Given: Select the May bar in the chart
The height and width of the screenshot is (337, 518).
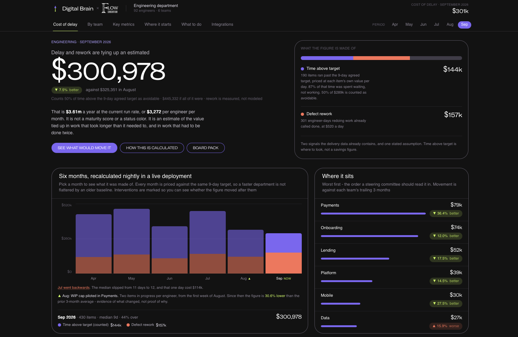Looking at the screenshot, I should pyautogui.click(x=132, y=241).
